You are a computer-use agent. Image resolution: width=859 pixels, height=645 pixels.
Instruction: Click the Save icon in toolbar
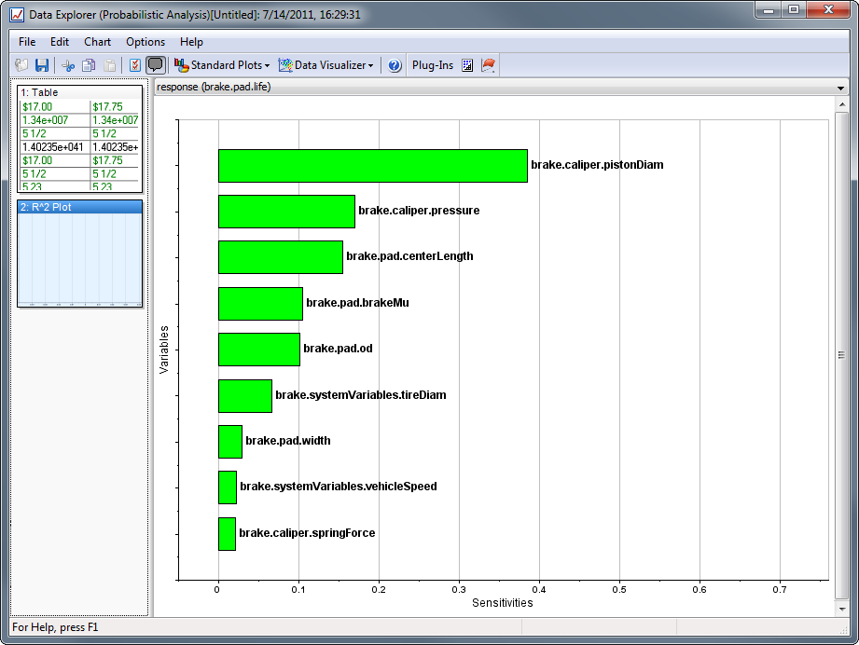pyautogui.click(x=42, y=65)
